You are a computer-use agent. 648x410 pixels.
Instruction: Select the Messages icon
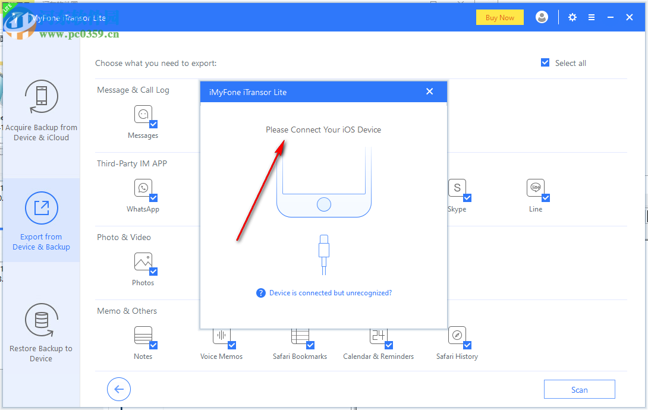pos(143,115)
